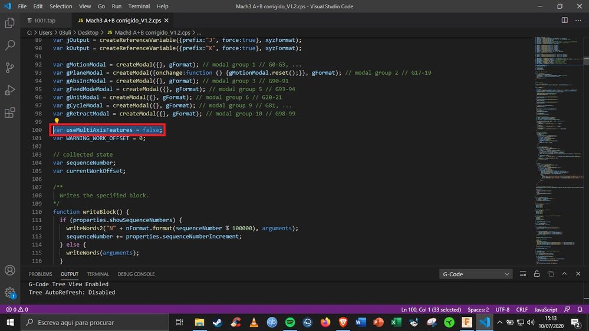Click the code minimap overview

point(559,150)
